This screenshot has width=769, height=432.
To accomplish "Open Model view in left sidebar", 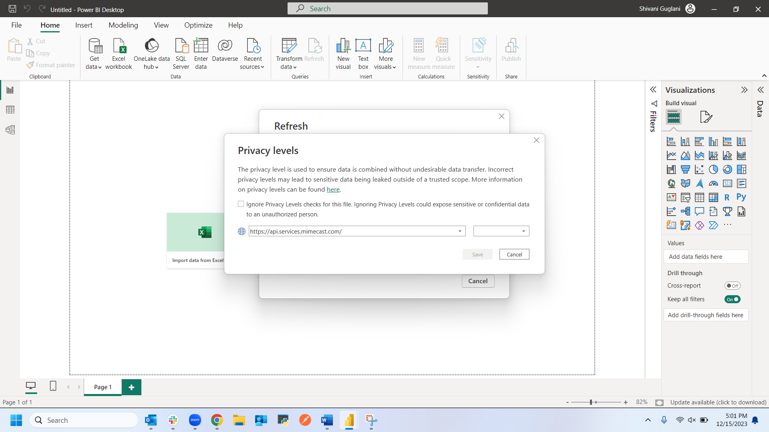I will tap(10, 130).
